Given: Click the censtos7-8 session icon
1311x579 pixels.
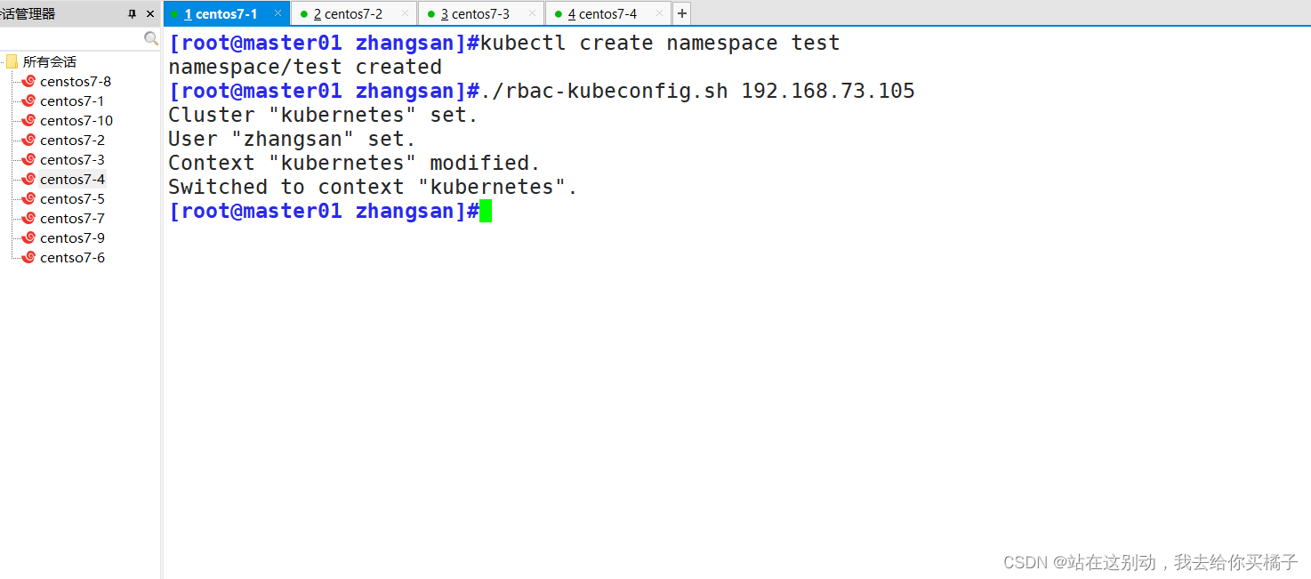Looking at the screenshot, I should click(28, 82).
